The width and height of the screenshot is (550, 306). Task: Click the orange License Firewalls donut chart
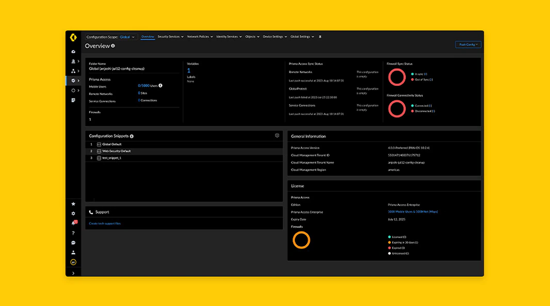tap(301, 241)
